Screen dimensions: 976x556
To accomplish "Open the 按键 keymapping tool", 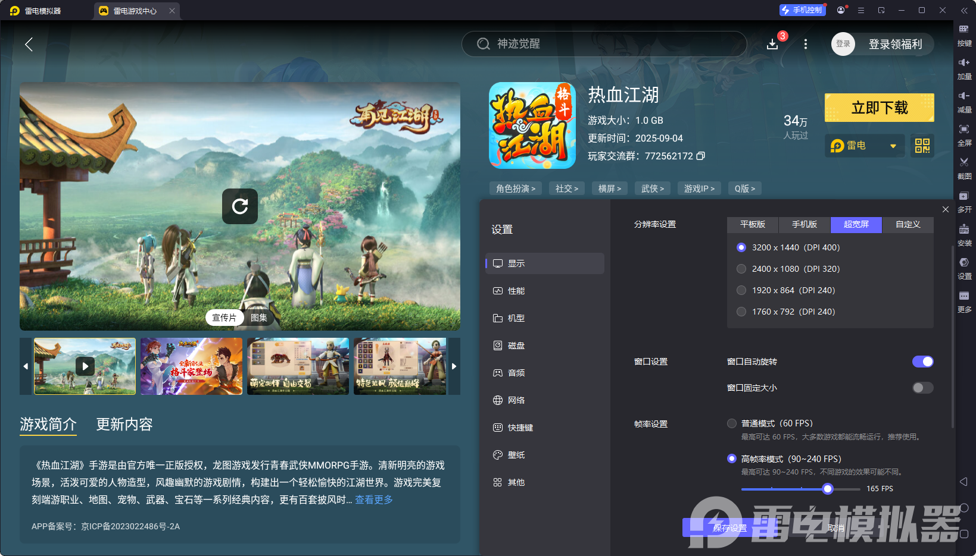I will click(964, 36).
